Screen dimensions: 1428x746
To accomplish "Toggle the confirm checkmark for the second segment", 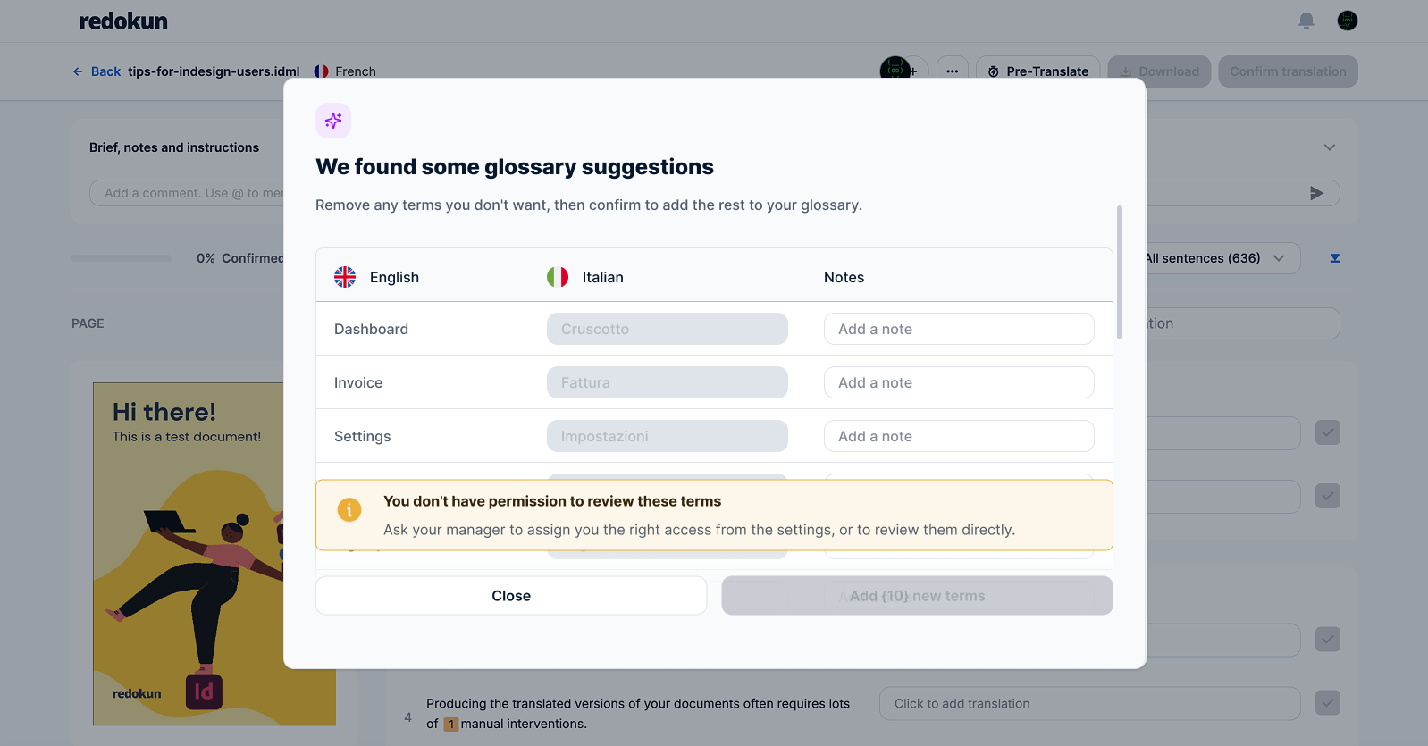I will pyautogui.click(x=1328, y=496).
